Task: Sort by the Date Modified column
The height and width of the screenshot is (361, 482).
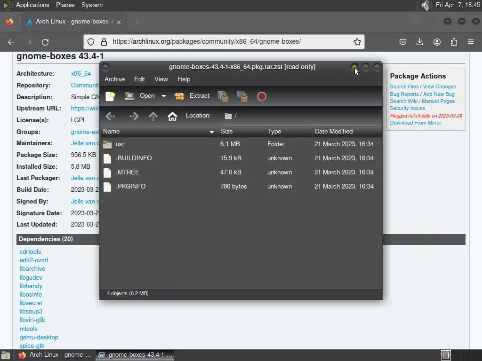Action: [347, 132]
